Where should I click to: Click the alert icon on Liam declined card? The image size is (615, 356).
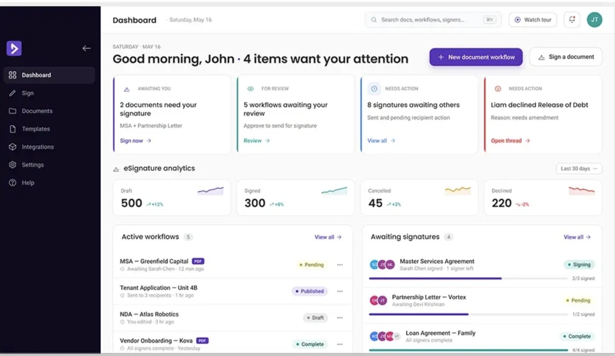498,89
